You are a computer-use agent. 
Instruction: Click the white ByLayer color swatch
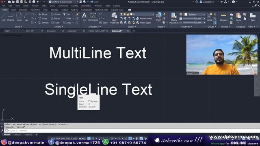(x=186, y=15)
